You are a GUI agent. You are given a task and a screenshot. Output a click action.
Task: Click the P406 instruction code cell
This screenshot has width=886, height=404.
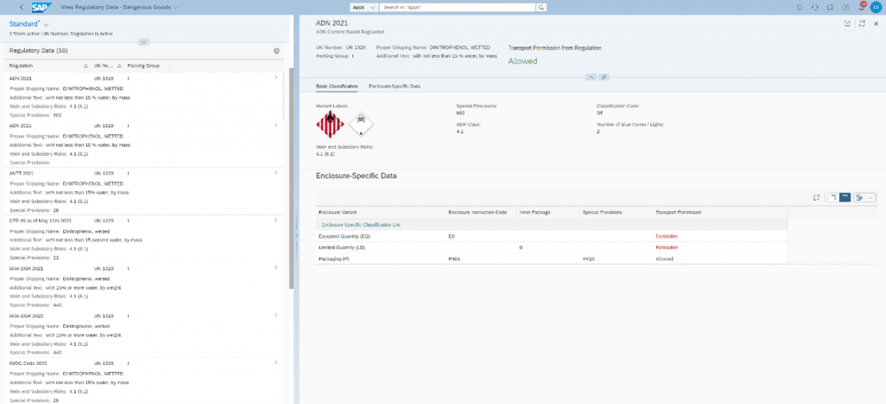(x=453, y=259)
